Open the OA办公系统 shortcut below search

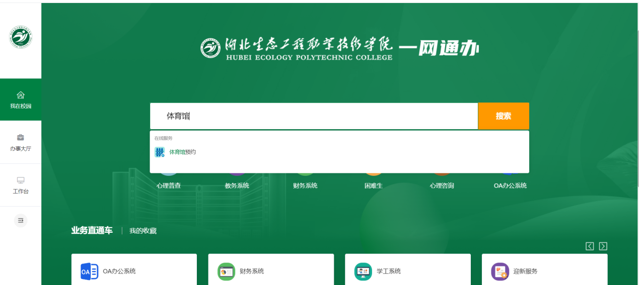coord(510,185)
